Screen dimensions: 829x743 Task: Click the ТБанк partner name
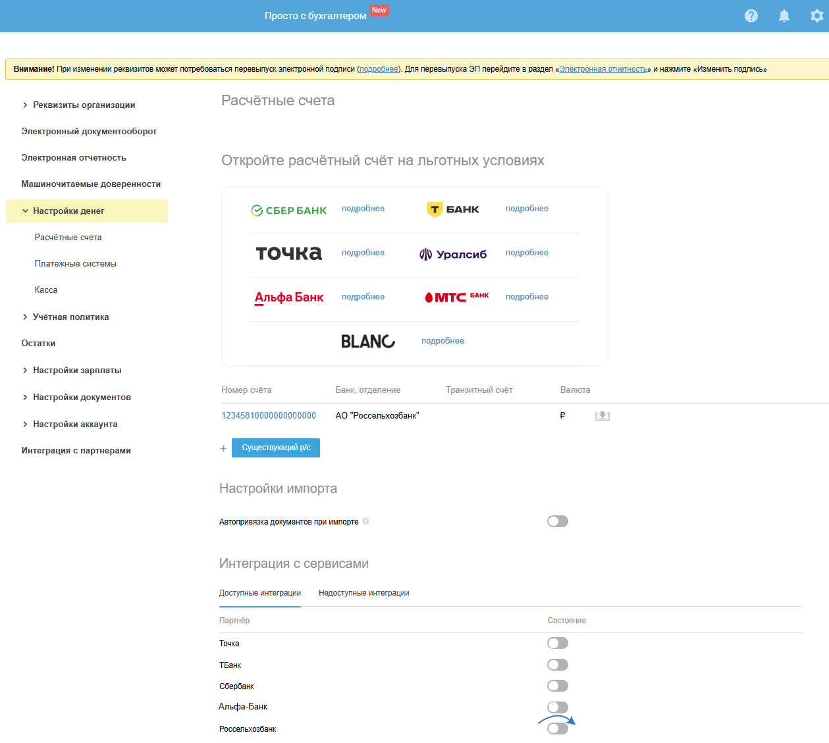230,665
